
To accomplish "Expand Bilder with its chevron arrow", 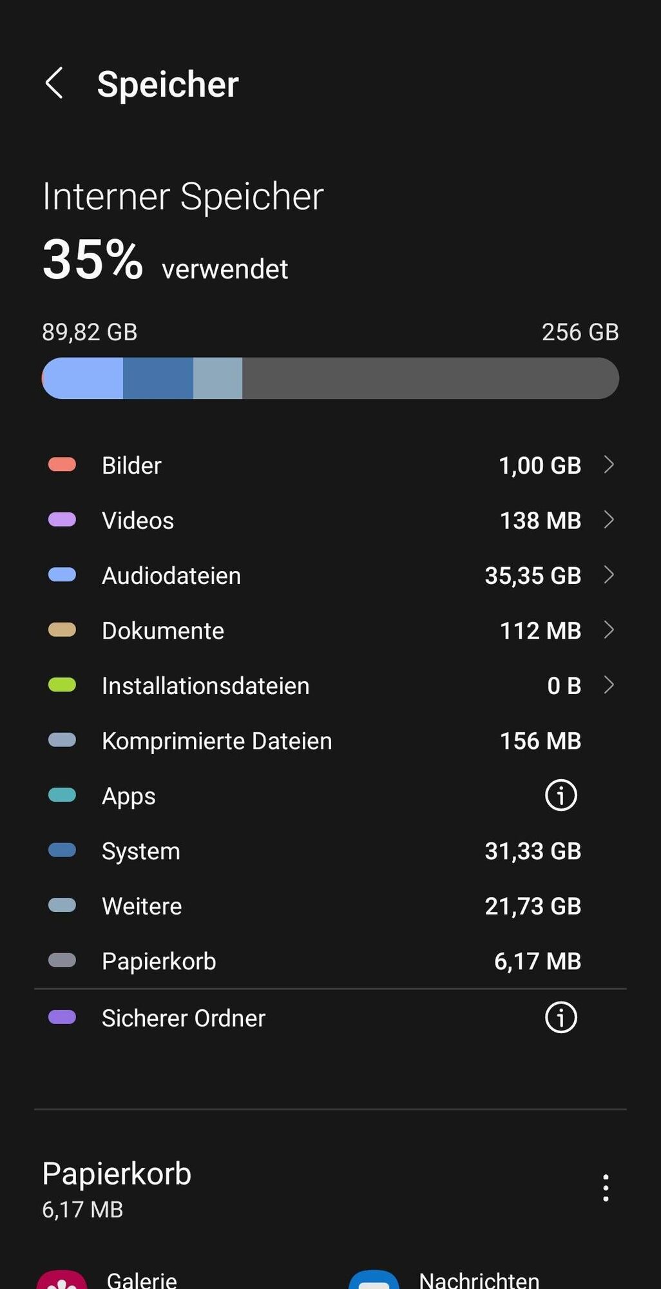I will tap(608, 465).
